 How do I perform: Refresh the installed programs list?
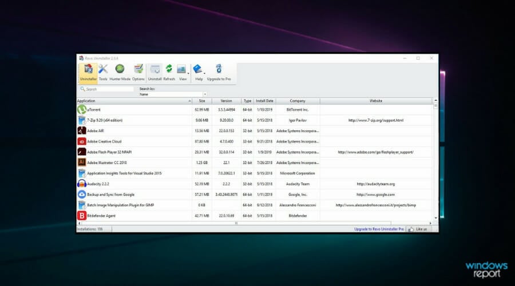tap(169, 73)
